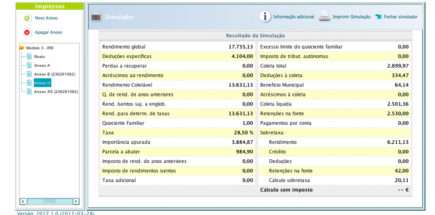Viewport: 435px width, 215px height.
Task: Click the Simulador calculator icon
Action: [x=96, y=17]
